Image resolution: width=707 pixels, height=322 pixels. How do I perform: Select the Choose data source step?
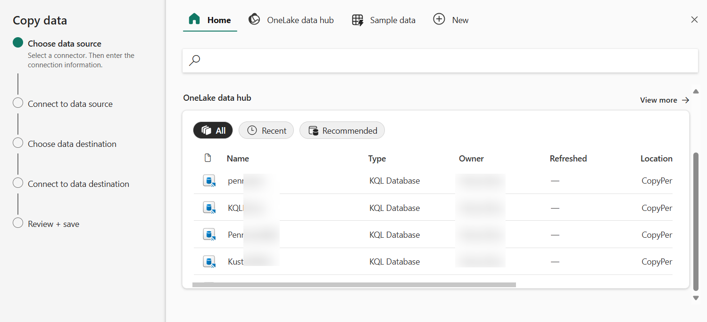(65, 43)
